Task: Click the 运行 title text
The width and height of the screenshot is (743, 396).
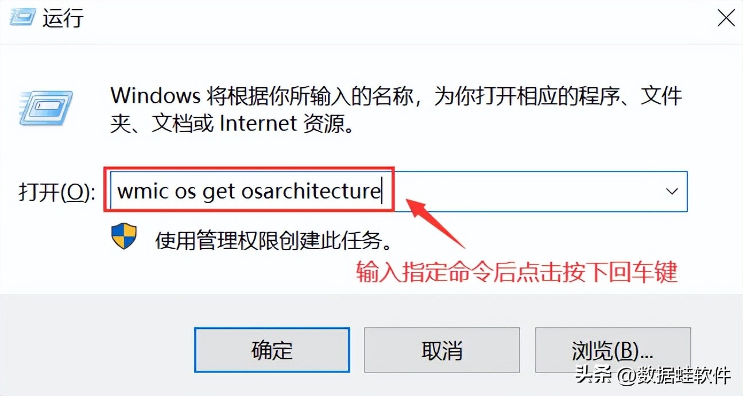Action: point(63,18)
